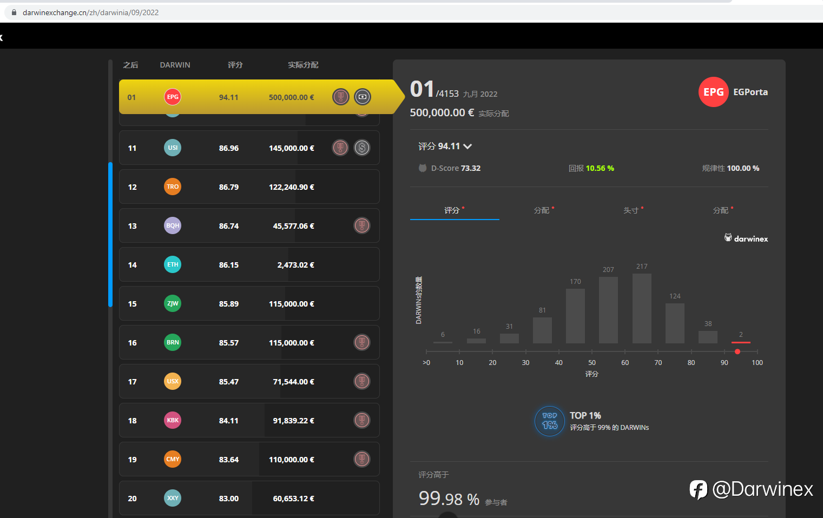Viewport: 823px width, 518px height.
Task: Click the BRN DARWIN avatar
Action: tap(173, 342)
